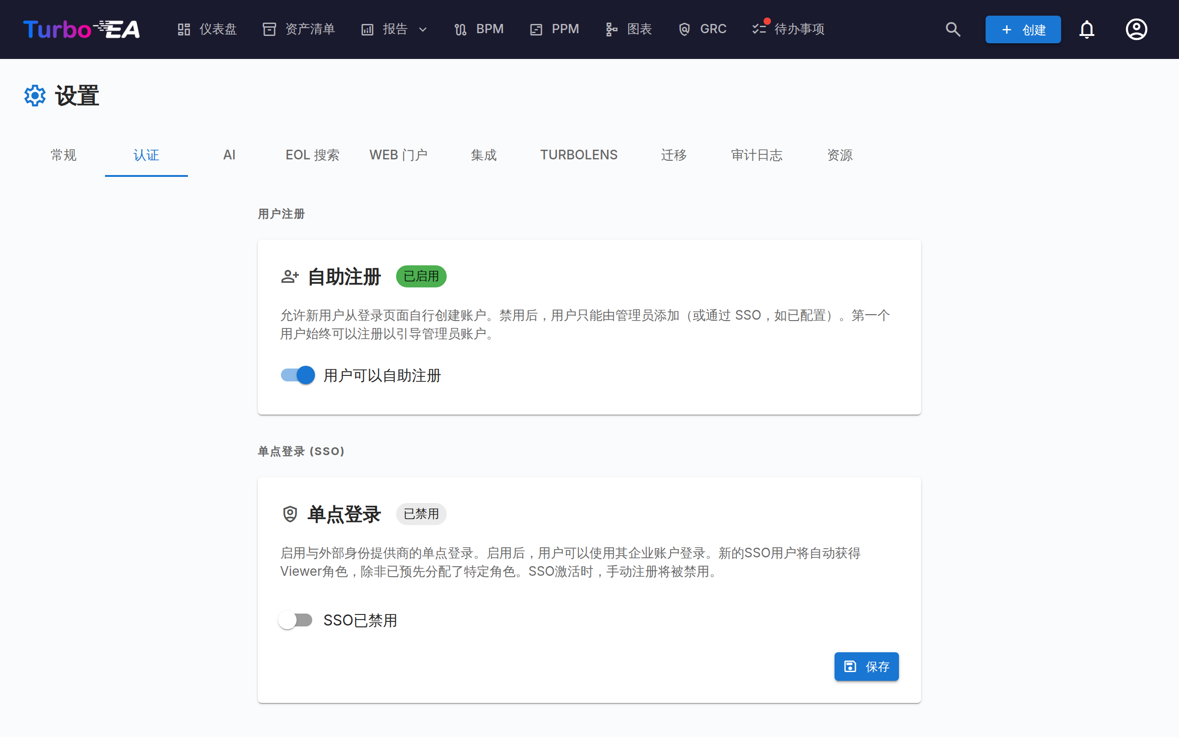Image resolution: width=1179 pixels, height=737 pixels.
Task: Click the 待办事项 menu label
Action: pos(799,29)
